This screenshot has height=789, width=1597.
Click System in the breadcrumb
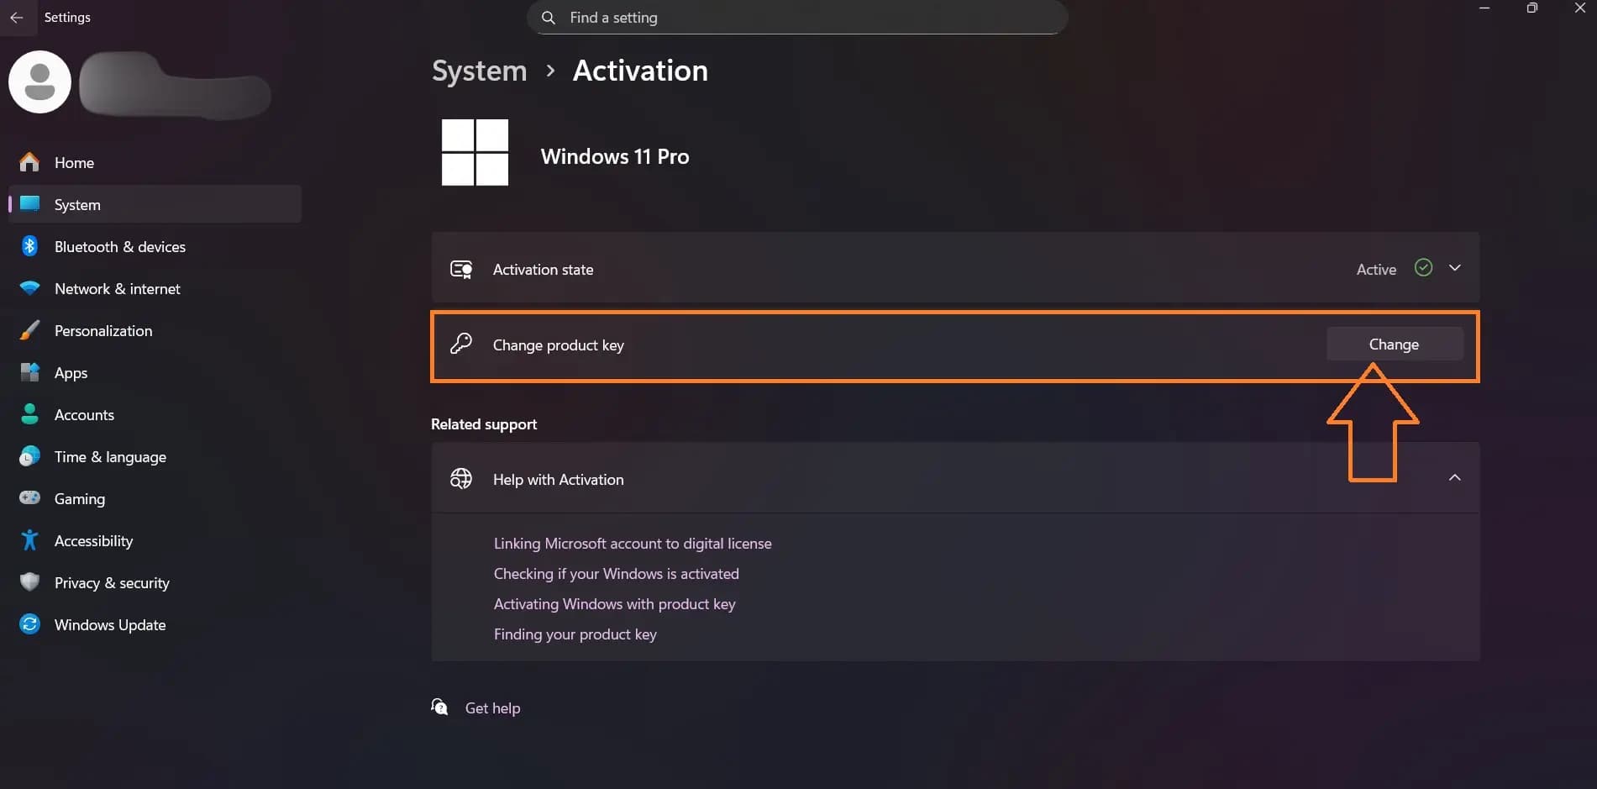pyautogui.click(x=479, y=71)
